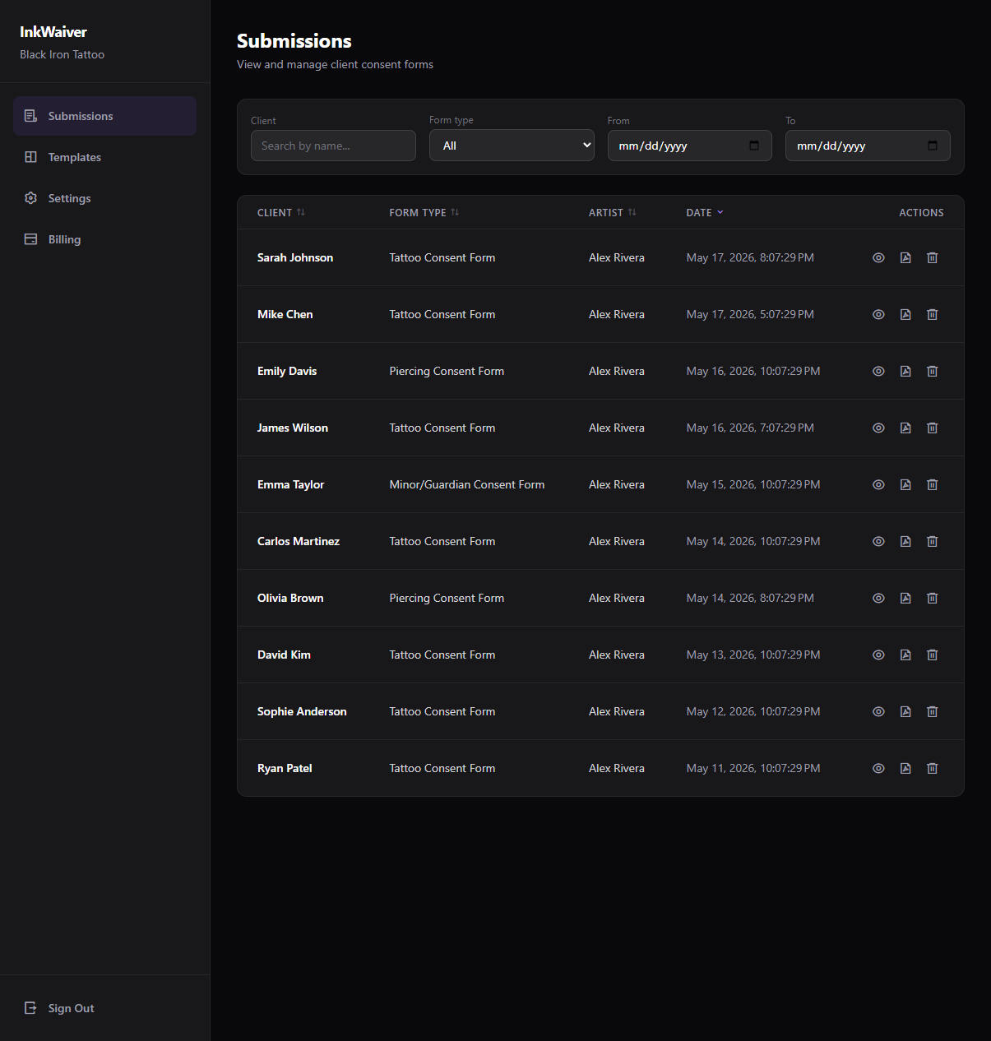This screenshot has width=991, height=1041.
Task: Sort table by Artist column
Action: (x=613, y=212)
